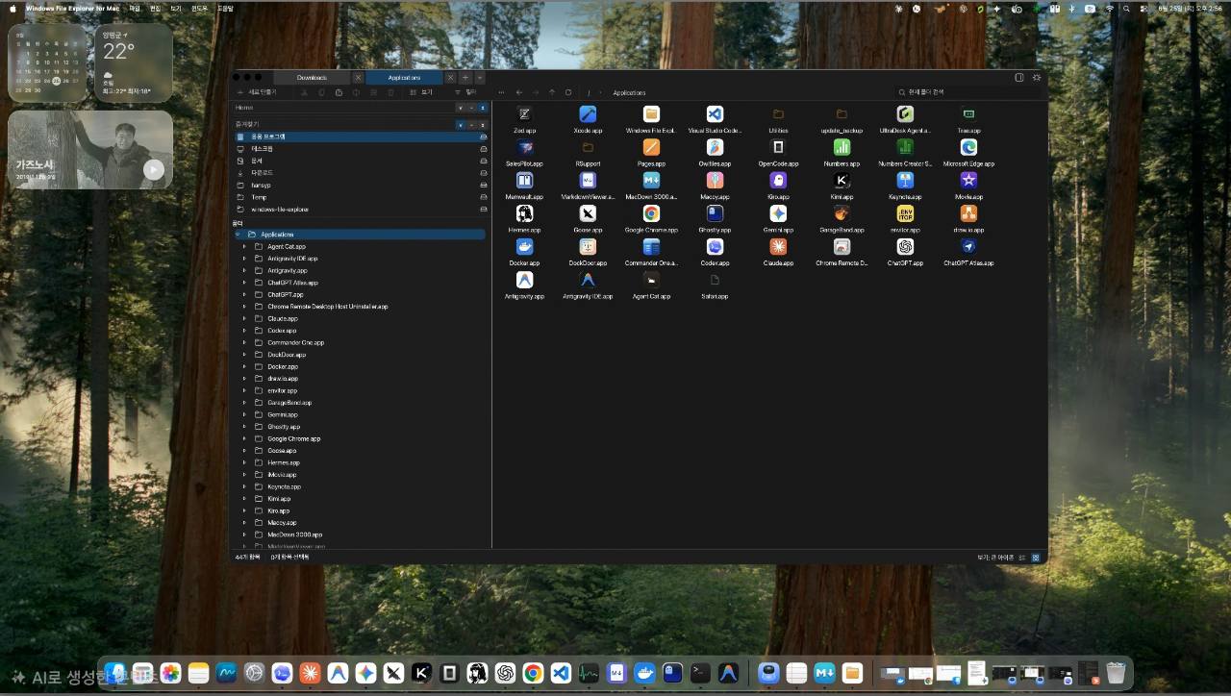
Task: Open the Zed.app icon
Action: (524, 114)
